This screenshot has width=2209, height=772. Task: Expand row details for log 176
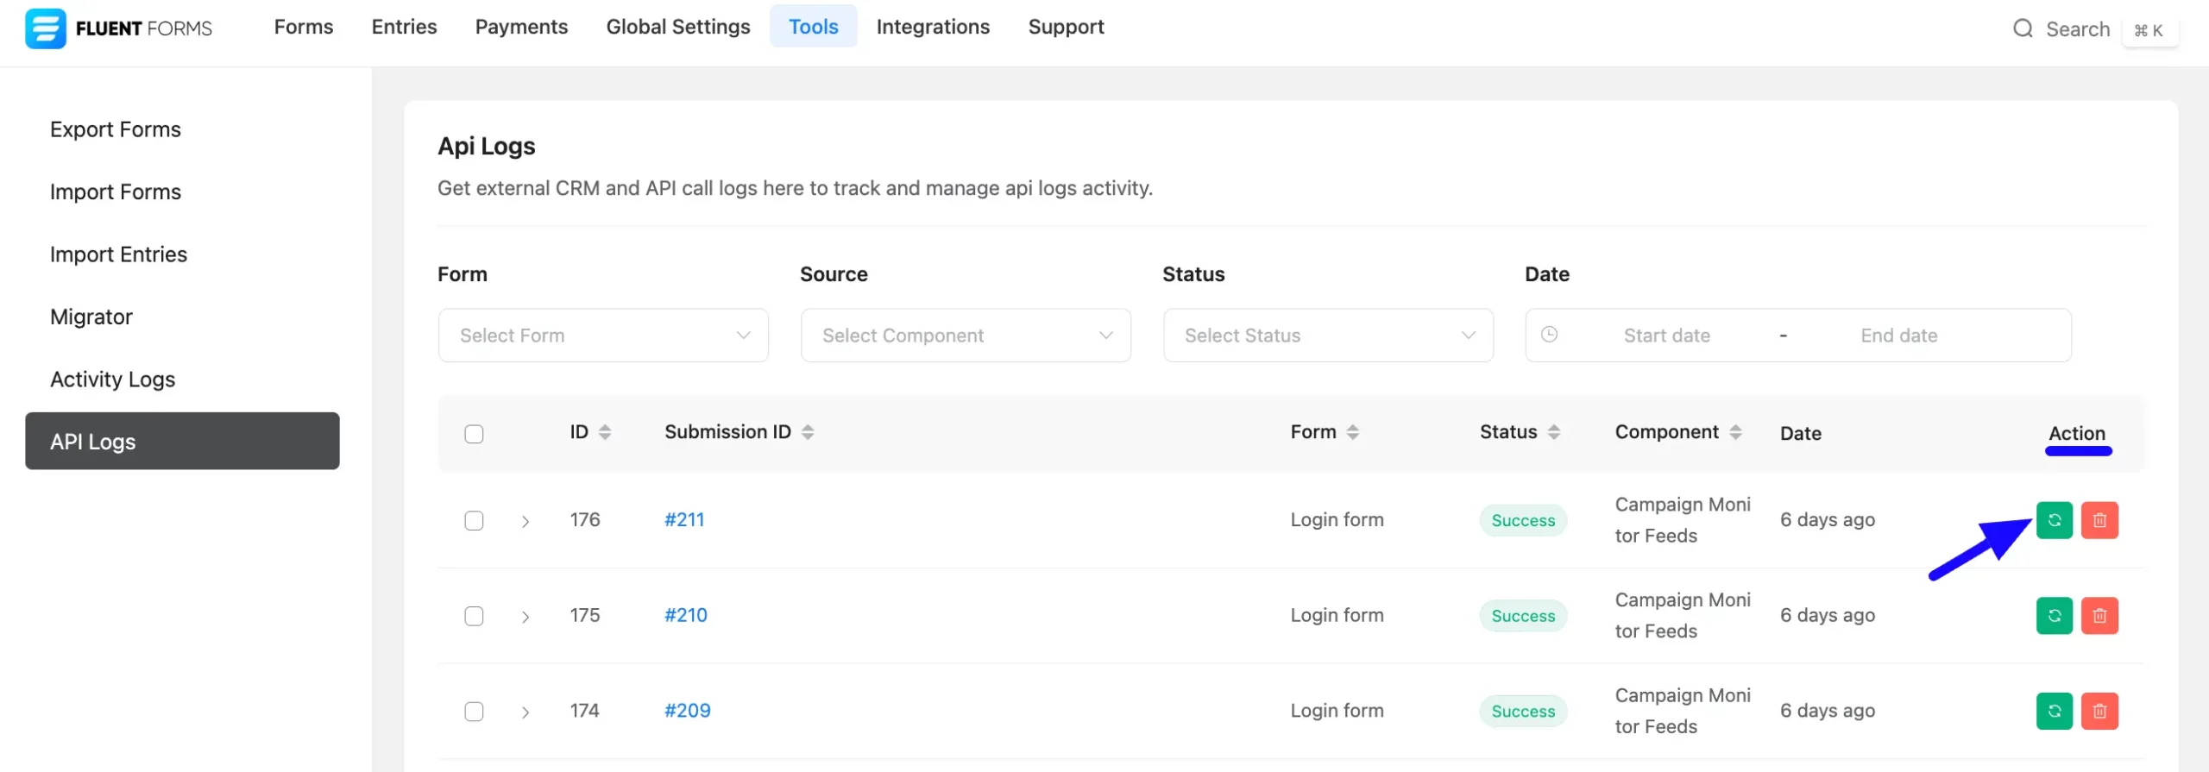[x=525, y=522]
